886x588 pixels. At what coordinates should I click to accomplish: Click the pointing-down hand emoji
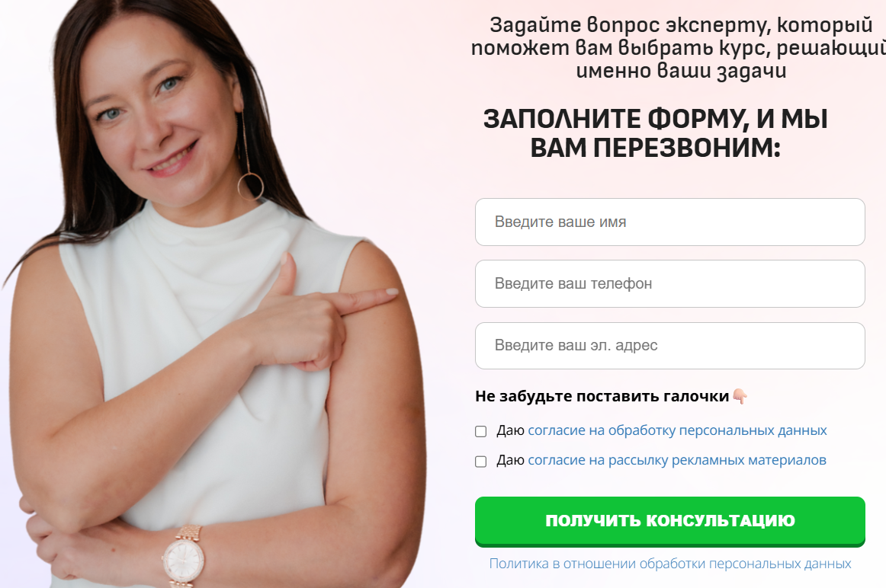coord(740,397)
